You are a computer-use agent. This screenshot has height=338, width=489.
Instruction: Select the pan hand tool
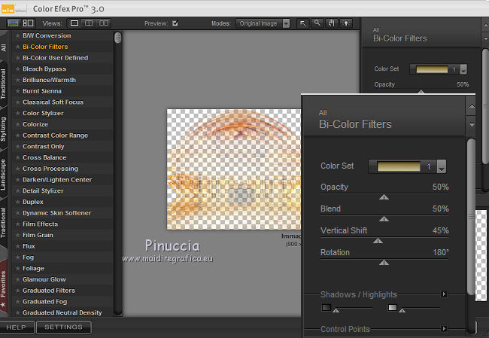tap(332, 23)
